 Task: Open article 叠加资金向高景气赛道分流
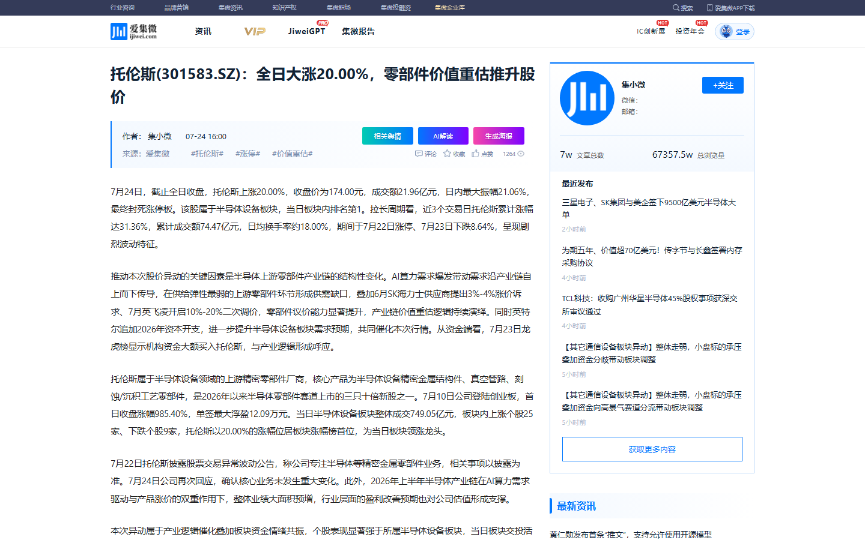(x=652, y=401)
